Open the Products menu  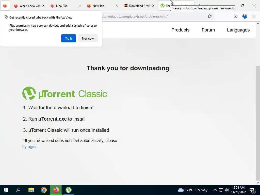pyautogui.click(x=180, y=30)
